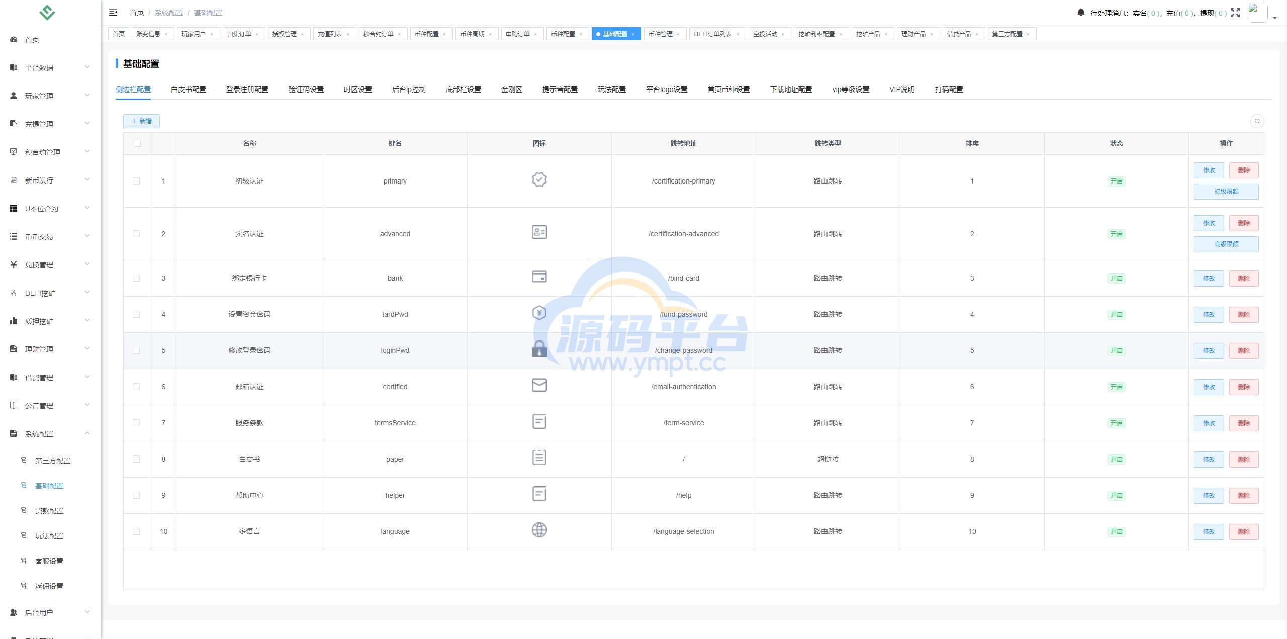This screenshot has width=1287, height=639.
Task: Open 客服设置 in the sidebar
Action: click(49, 561)
